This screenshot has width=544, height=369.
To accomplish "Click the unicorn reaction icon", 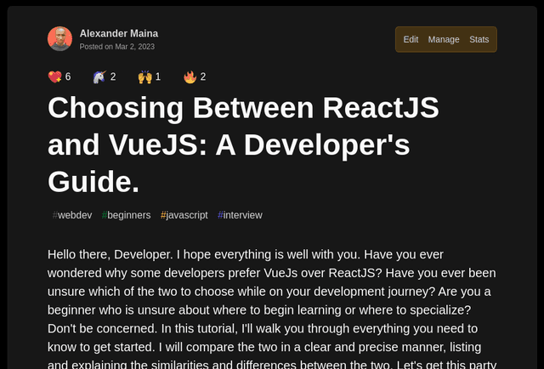I will pos(99,77).
